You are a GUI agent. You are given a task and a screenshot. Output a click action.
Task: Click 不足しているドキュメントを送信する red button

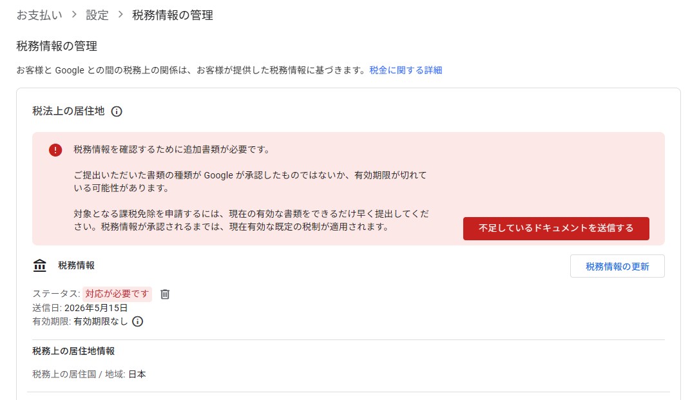click(x=556, y=229)
